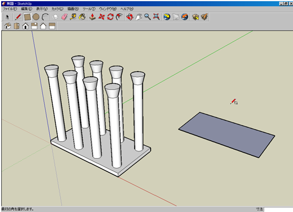Select the Circle tool
Viewport: 293px width, 212px height.
[x=36, y=17]
